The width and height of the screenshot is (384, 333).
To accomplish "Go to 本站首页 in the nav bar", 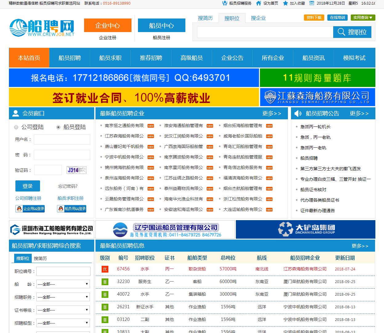I will click(29, 58).
